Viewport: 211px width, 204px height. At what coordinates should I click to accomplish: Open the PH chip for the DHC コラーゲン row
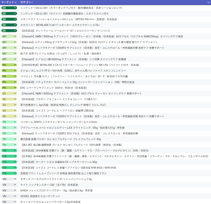9,88
